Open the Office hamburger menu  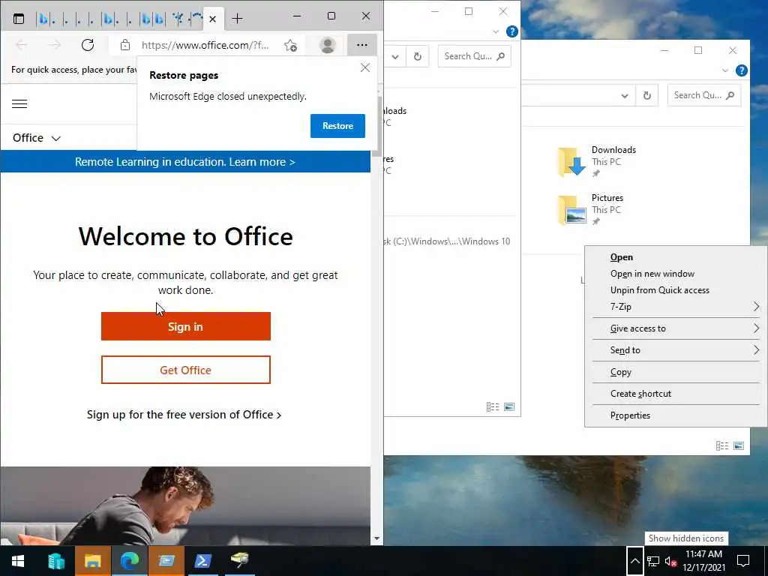coord(19,103)
